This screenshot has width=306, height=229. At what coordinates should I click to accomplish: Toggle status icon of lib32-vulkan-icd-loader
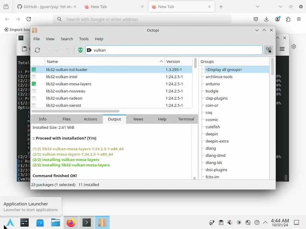34,69
